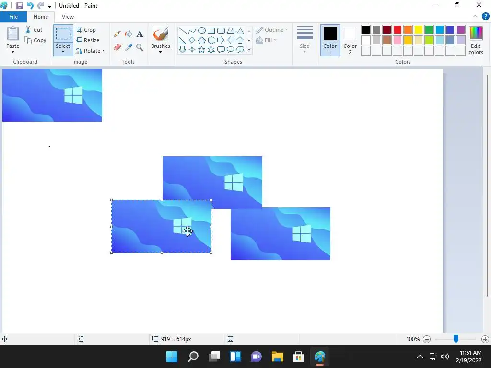
Task: Select the Color picker eyedropper tool
Action: point(129,47)
